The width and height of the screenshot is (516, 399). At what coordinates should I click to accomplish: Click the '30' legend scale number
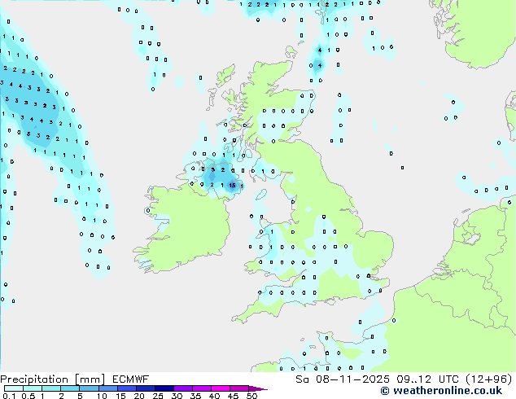[x=177, y=396]
